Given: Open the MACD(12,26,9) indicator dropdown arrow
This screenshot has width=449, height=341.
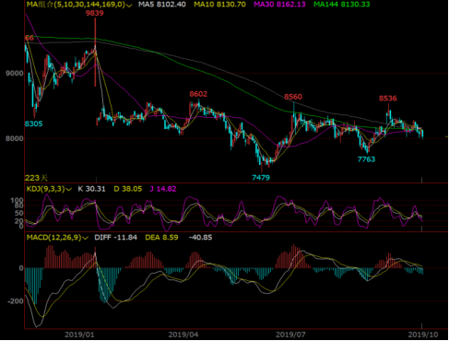Looking at the screenshot, I should click(x=85, y=238).
